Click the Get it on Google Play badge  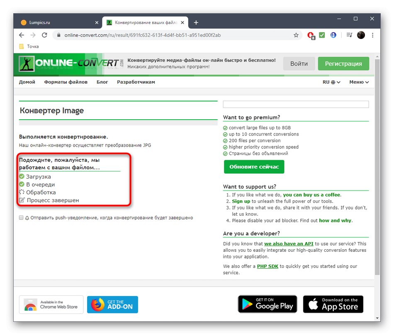click(x=267, y=304)
